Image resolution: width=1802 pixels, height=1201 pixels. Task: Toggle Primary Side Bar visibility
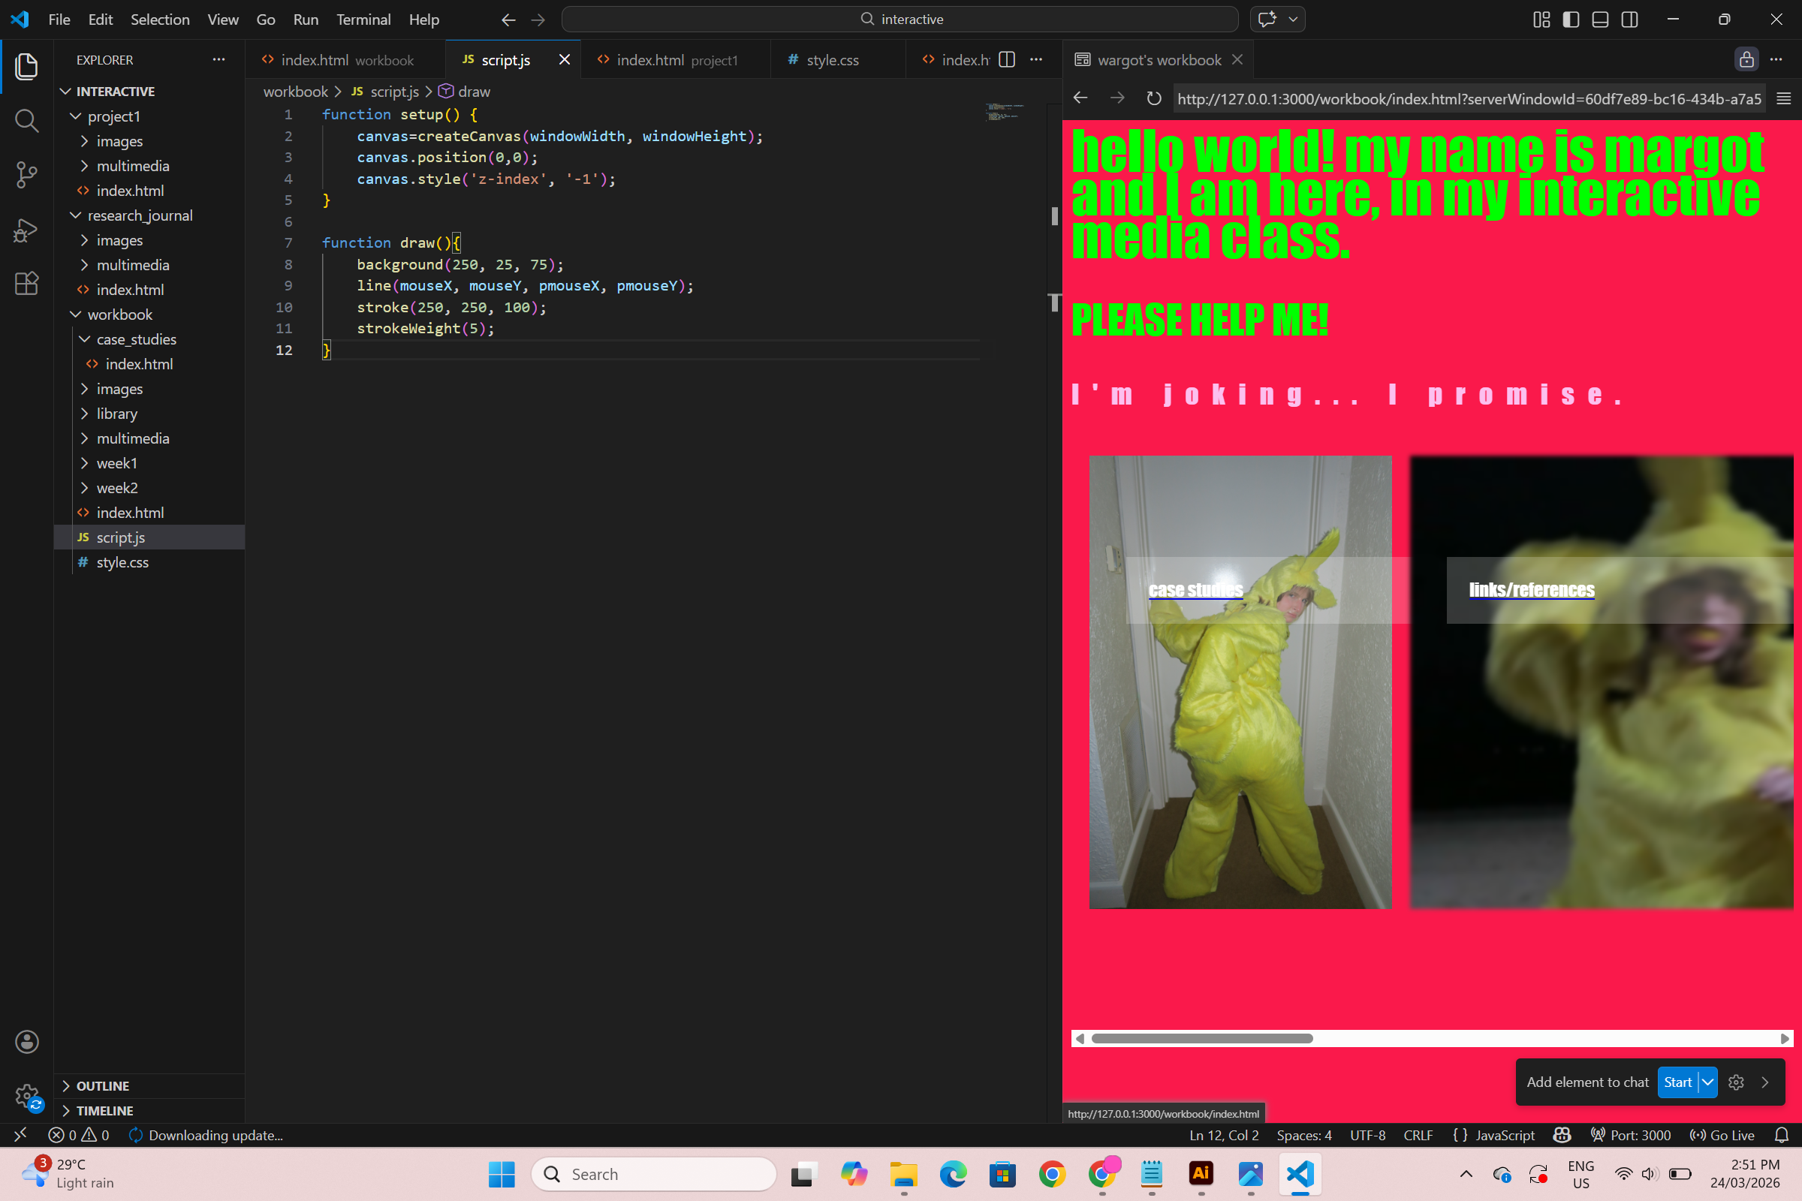coord(1571,20)
